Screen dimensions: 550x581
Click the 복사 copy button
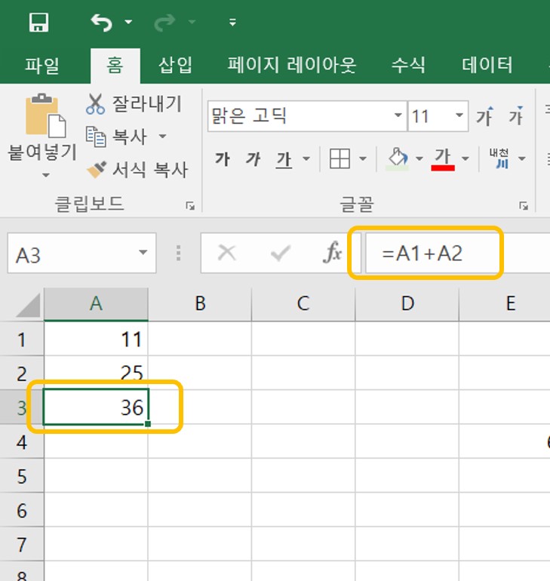click(117, 137)
